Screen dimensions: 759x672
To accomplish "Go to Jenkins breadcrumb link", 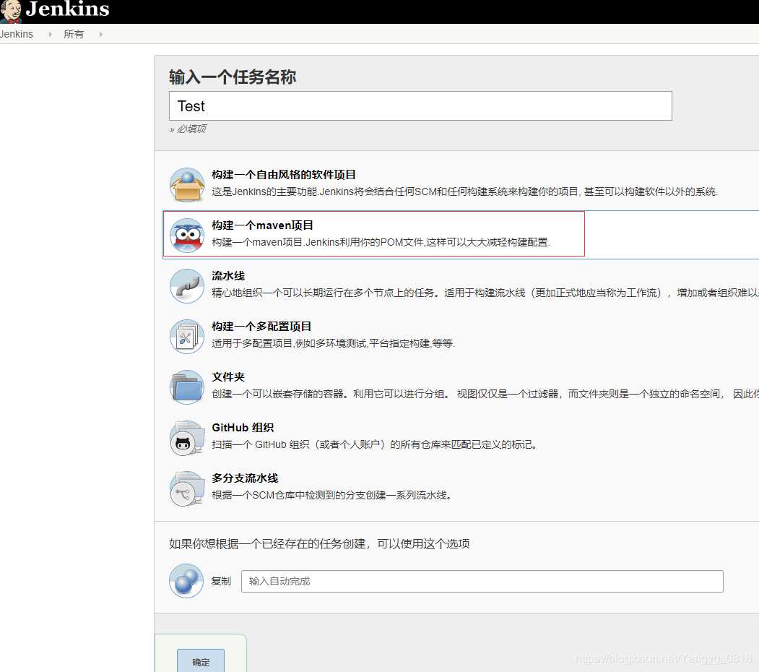I will click(x=17, y=35).
